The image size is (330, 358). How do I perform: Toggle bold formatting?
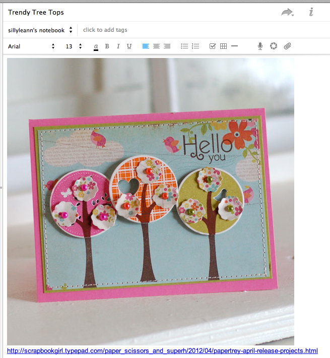point(107,46)
